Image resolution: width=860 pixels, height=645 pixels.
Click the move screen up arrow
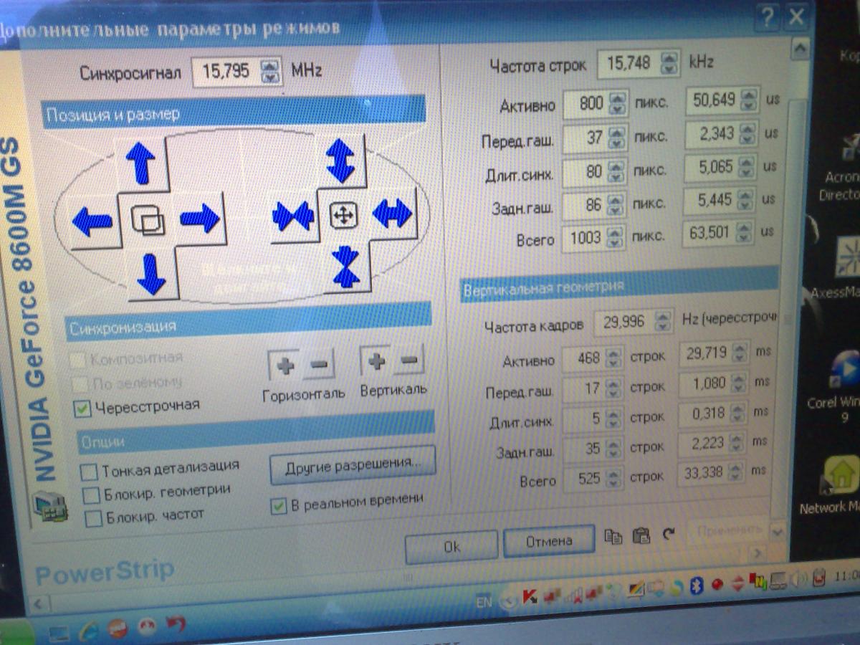click(x=141, y=162)
